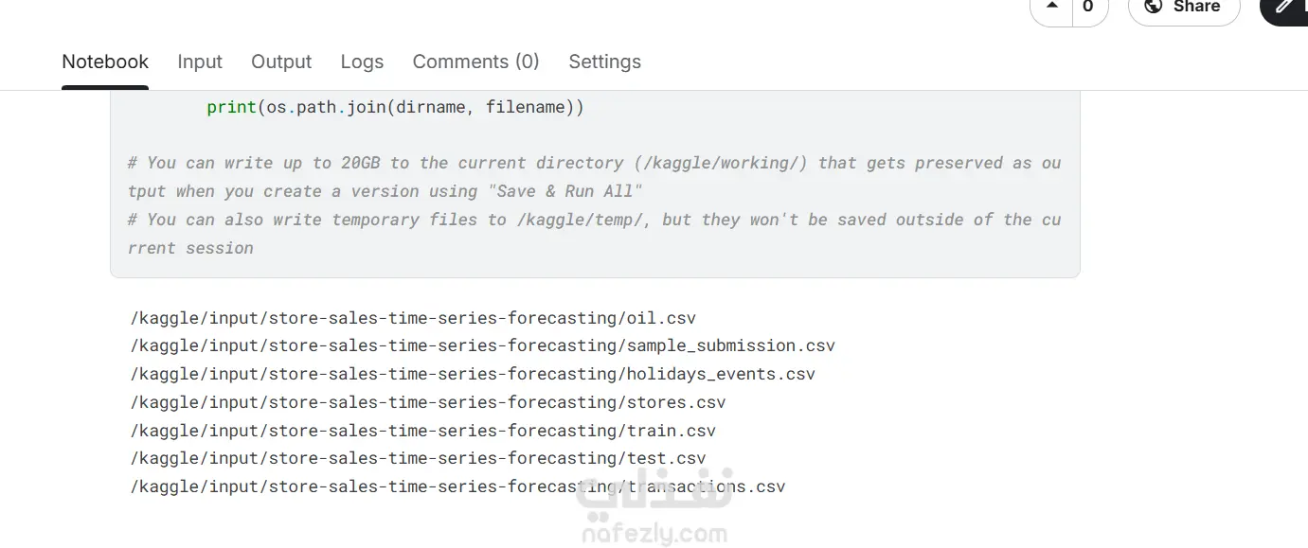Click the comment about /kaggle/temp/ temporary files

(x=594, y=234)
